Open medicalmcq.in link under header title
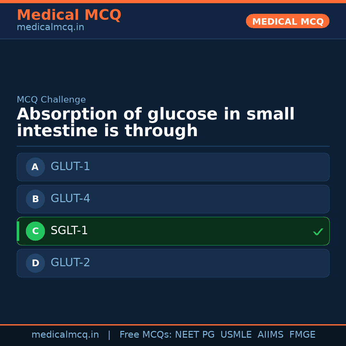Image resolution: width=346 pixels, height=346 pixels. click(50, 28)
